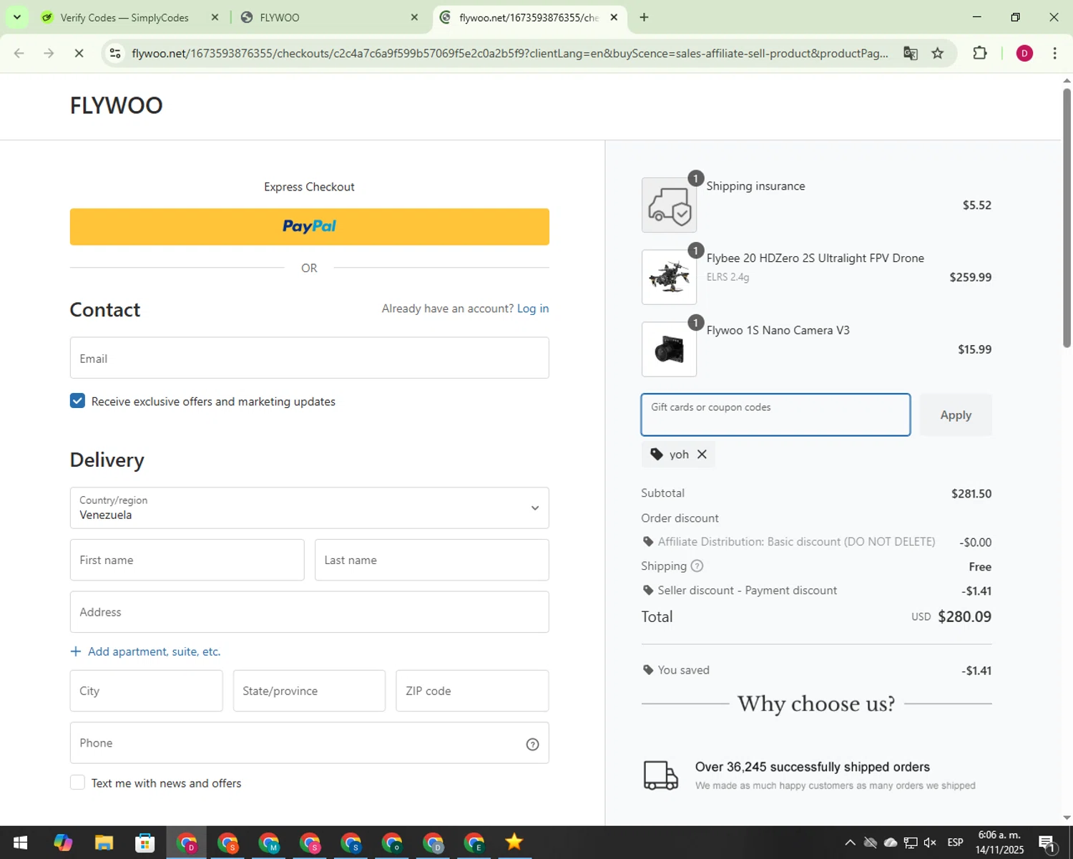Close the flywoo.net checkout tab
Image resolution: width=1073 pixels, height=859 pixels.
coord(614,17)
